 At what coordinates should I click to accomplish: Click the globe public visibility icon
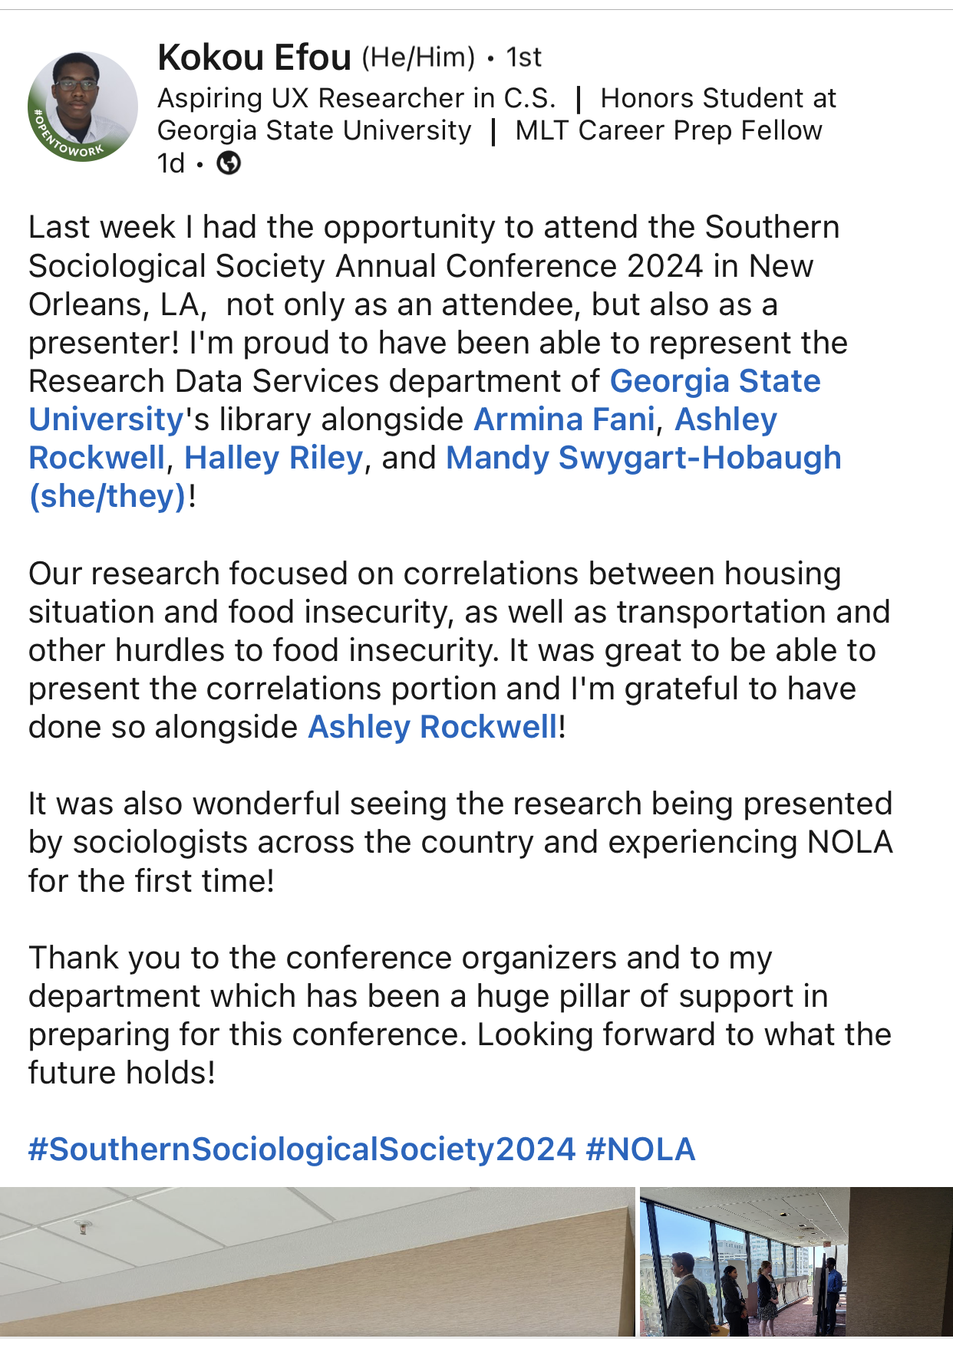[229, 163]
